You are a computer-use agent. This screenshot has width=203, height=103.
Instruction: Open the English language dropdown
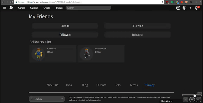[x=47, y=99]
